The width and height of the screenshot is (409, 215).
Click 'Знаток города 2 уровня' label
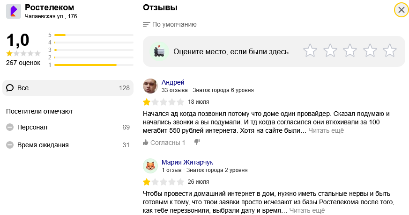pos(217,170)
